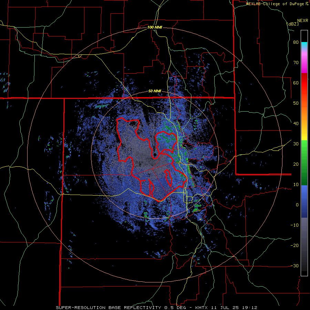The image size is (310, 310).
Task: Click the 50 NMI range ring label
Action: (x=155, y=91)
